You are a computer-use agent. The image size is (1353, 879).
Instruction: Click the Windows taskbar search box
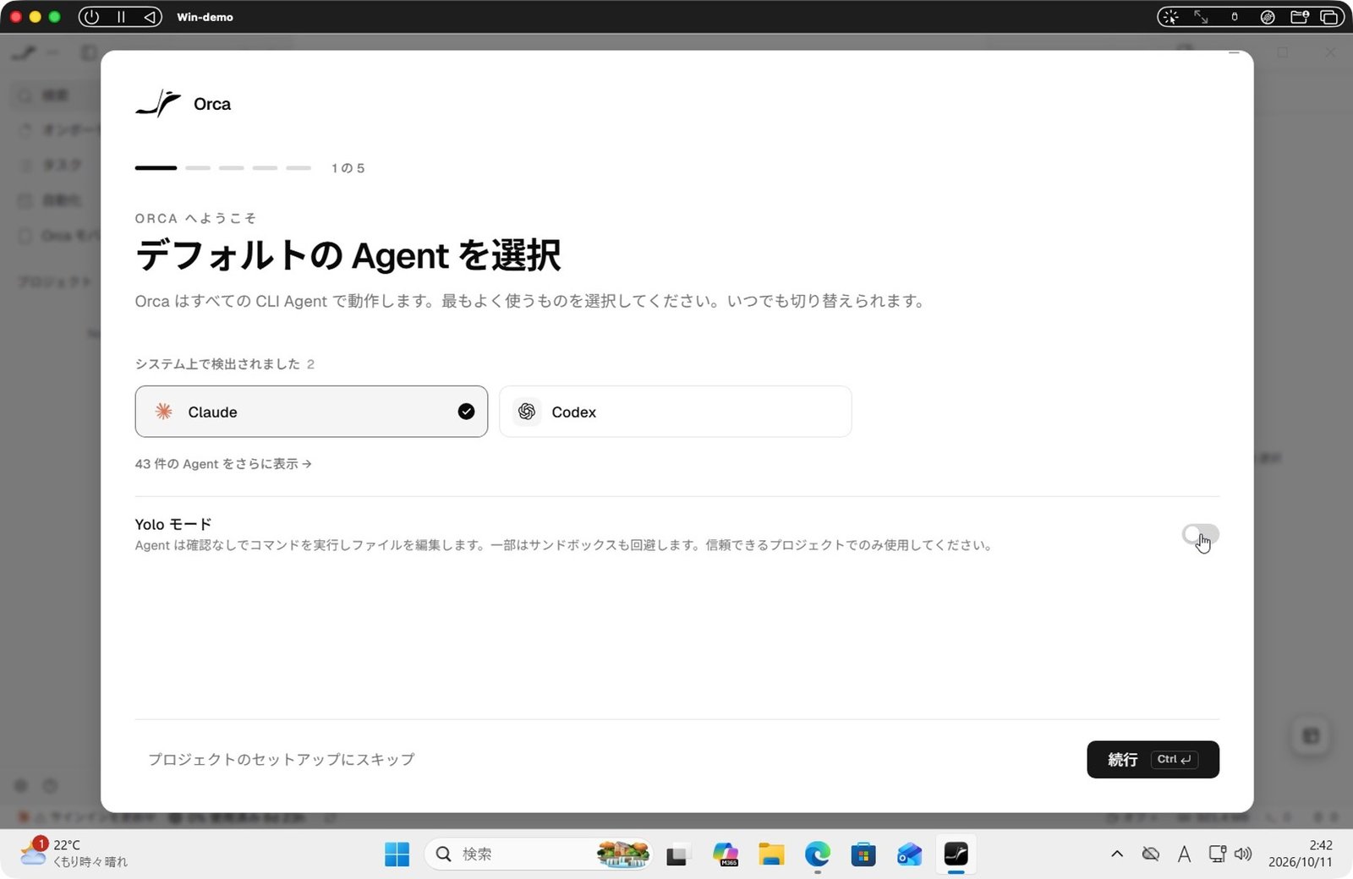point(539,854)
